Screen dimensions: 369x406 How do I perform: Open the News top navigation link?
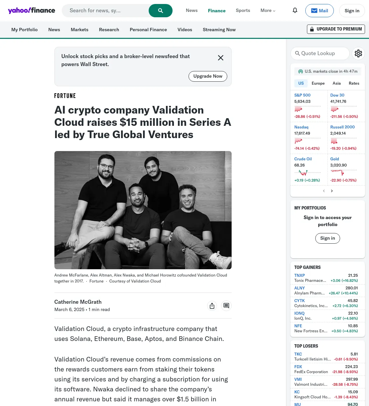pos(192,11)
